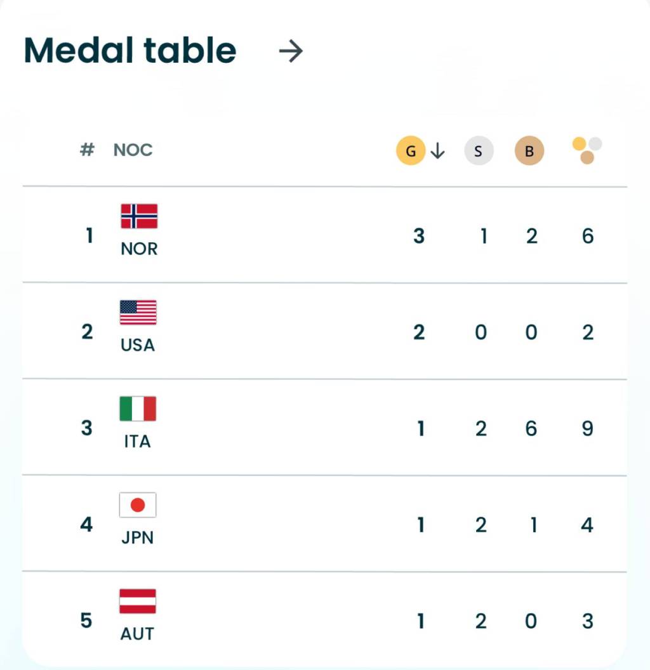
Task: Click the Austria flag icon
Action: [x=138, y=601]
